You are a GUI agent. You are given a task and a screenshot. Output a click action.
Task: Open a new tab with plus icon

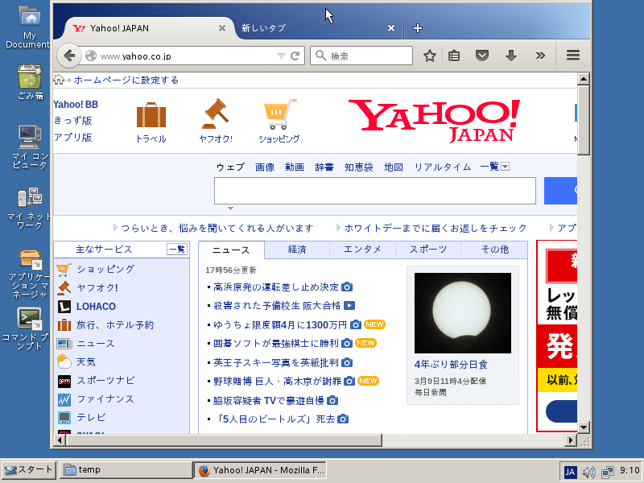418,28
